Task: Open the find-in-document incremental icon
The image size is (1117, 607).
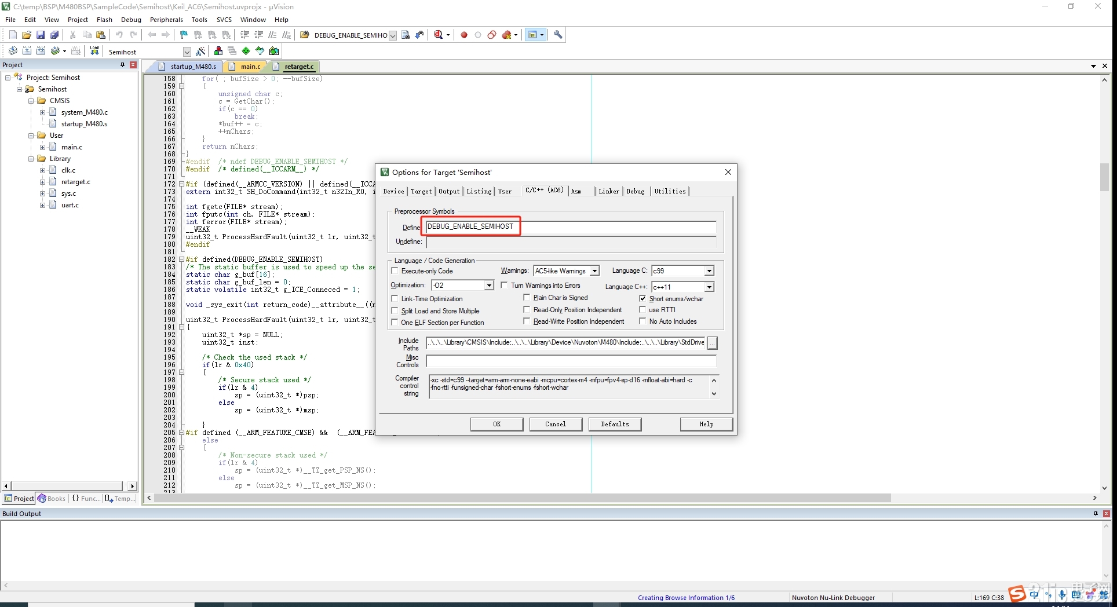Action: [x=419, y=35]
